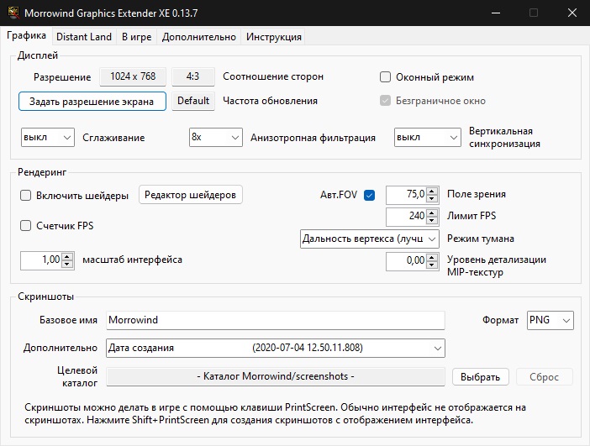Expand the anisotropic filtering 8x dropdown
This screenshot has width=590, height=446.
[x=214, y=137]
